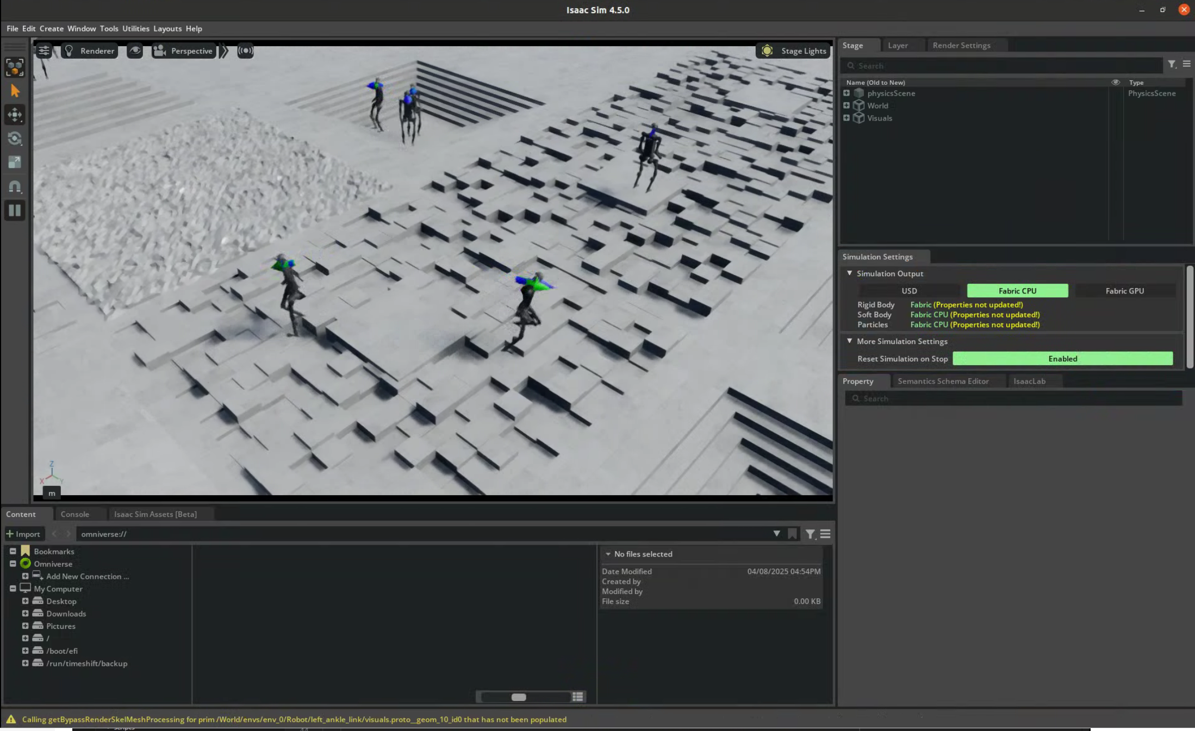Pause the running simulation
The width and height of the screenshot is (1195, 731).
click(x=15, y=210)
